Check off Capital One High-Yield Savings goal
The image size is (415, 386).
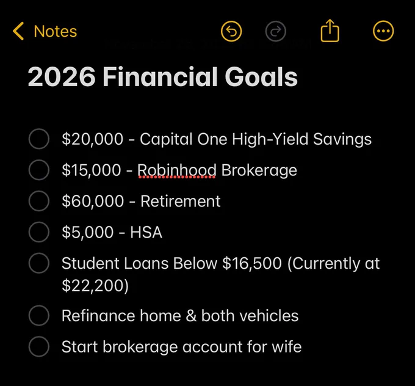pyautogui.click(x=39, y=139)
